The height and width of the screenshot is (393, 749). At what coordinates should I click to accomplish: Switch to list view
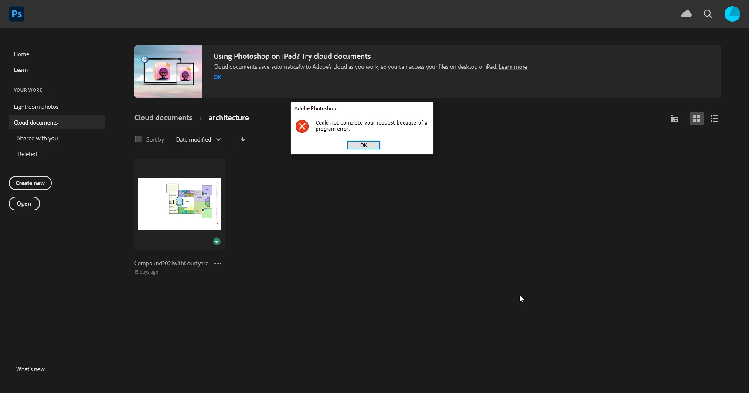pos(714,119)
